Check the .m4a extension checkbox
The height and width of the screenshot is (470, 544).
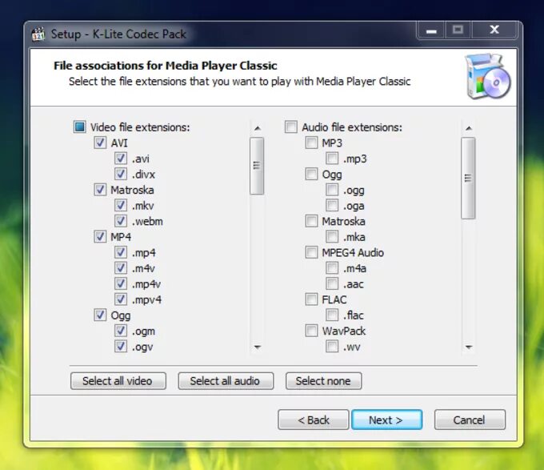(x=332, y=268)
